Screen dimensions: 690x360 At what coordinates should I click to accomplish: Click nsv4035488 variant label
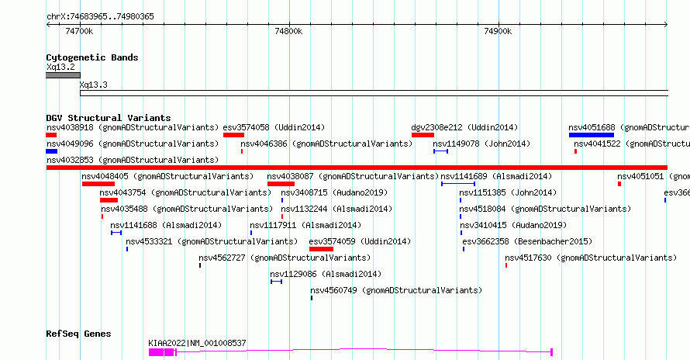click(x=187, y=209)
